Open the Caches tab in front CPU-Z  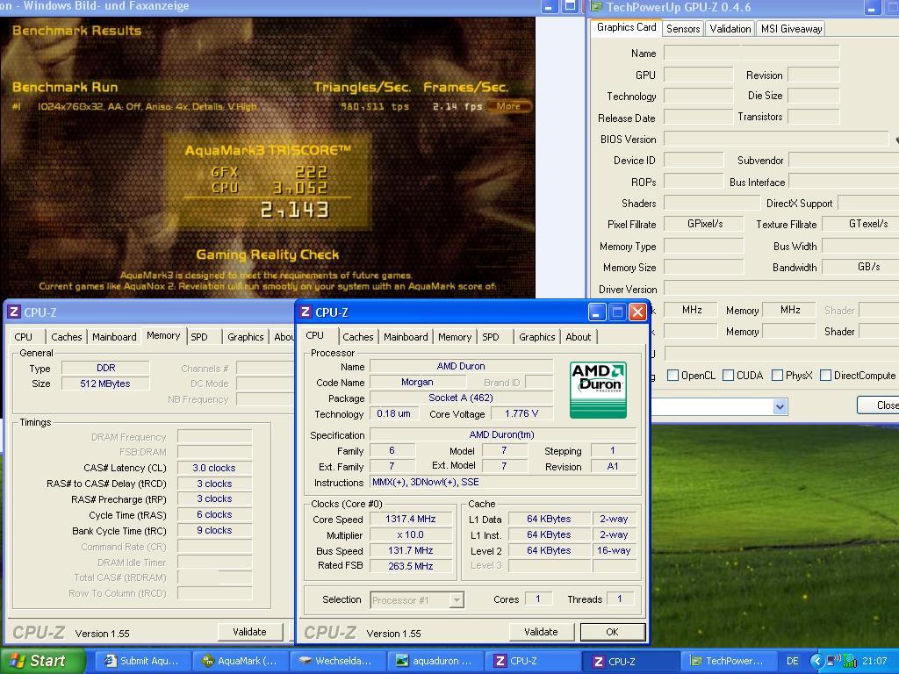pos(358,337)
